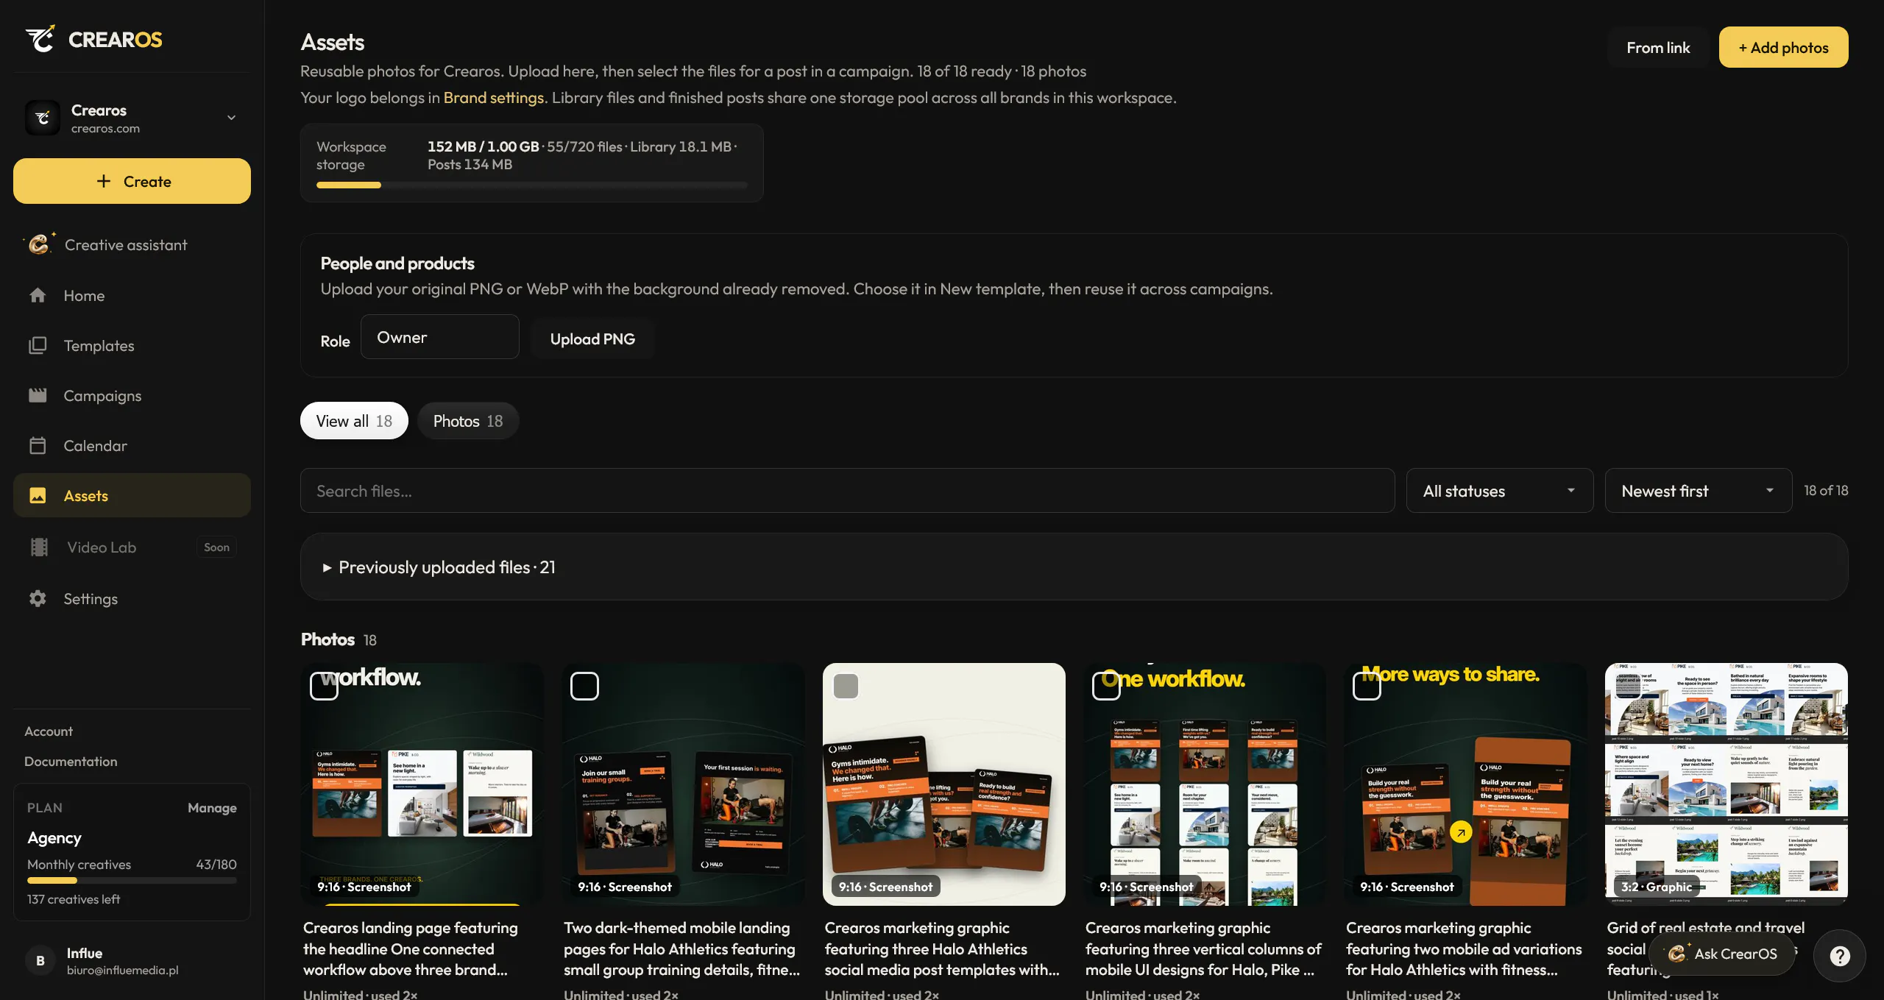Viewport: 1884px width, 1000px height.
Task: Open the All statuses filter dropdown
Action: pos(1499,491)
